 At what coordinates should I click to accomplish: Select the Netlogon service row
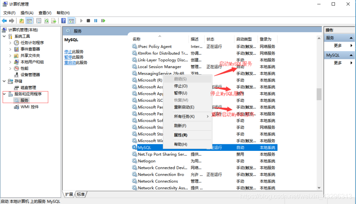(204, 161)
